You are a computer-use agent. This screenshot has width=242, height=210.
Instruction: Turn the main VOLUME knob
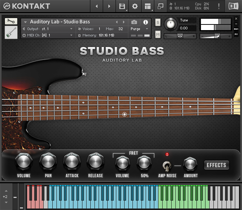click(24, 161)
